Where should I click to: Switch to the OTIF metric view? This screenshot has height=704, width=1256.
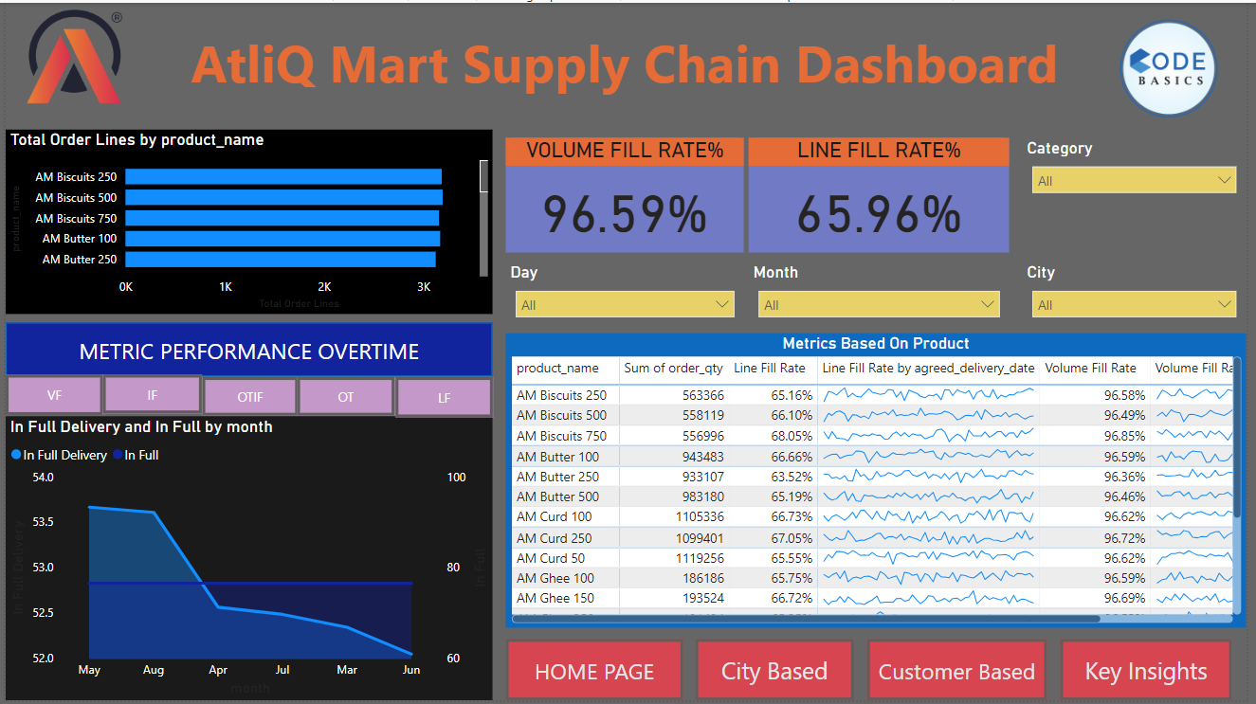[250, 397]
